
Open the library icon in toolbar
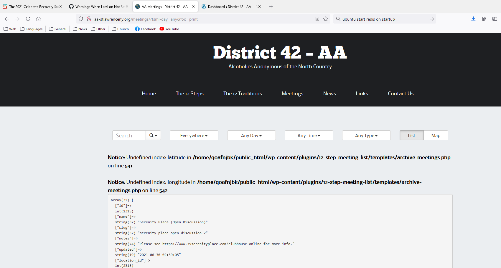pyautogui.click(x=484, y=19)
